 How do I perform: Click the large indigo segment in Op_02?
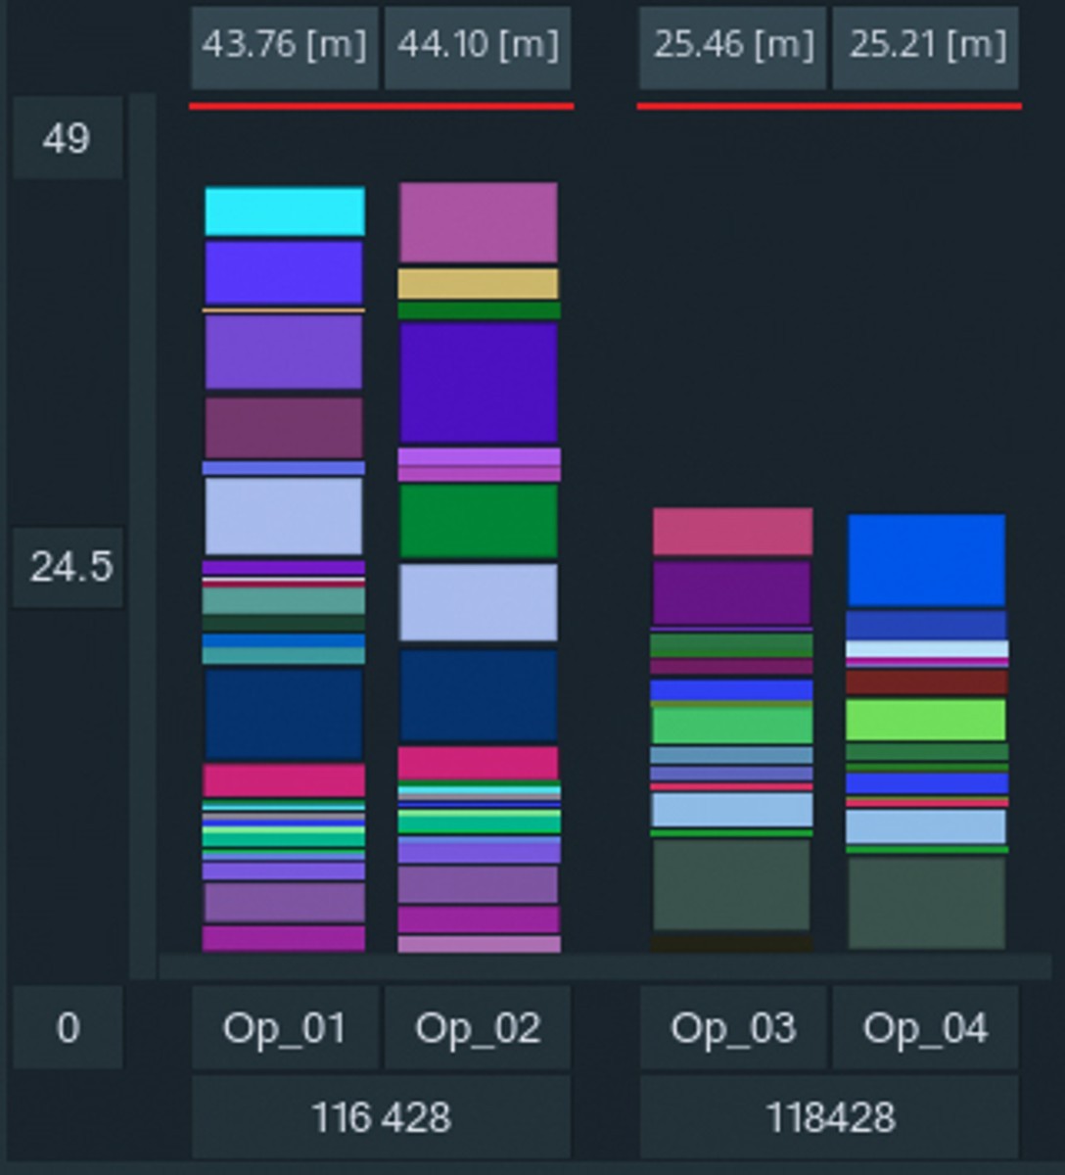coord(479,383)
